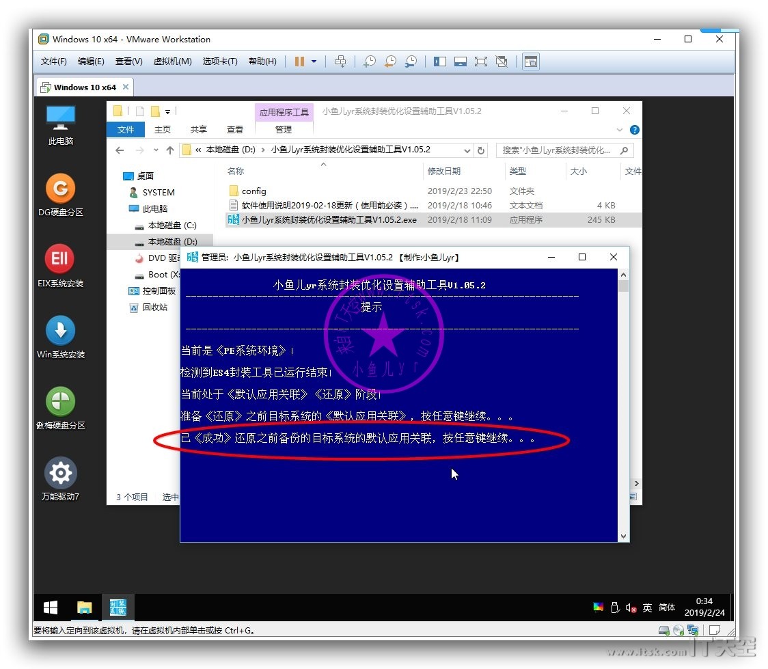Sort files by 大小 column header

coord(579,171)
